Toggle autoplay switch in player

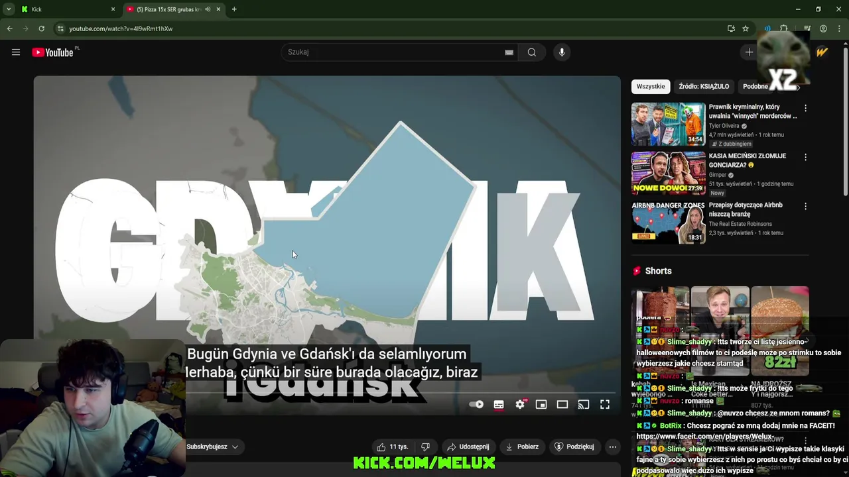point(476,404)
